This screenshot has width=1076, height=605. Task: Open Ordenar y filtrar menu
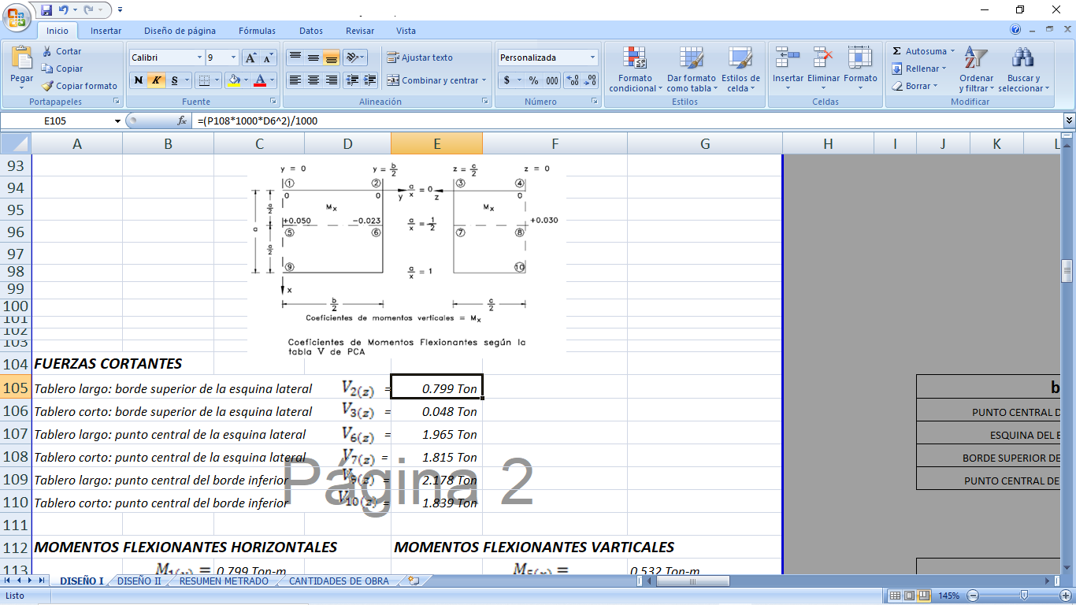pos(976,69)
